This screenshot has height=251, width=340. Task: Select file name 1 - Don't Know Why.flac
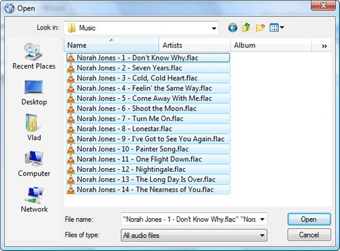tap(137, 57)
